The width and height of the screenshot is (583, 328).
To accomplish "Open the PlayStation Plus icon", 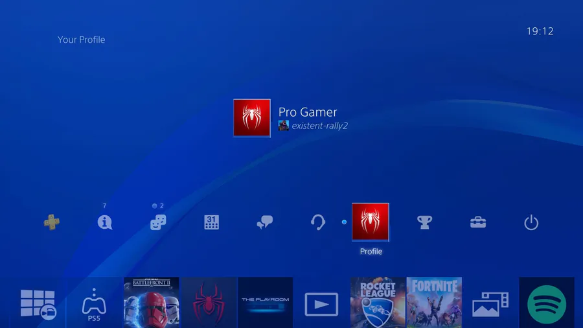I will 51,222.
